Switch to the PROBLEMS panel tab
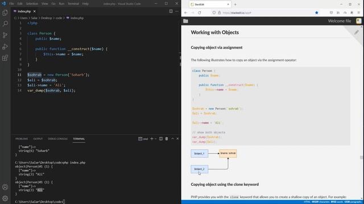The image size is (364, 204). point(22,139)
